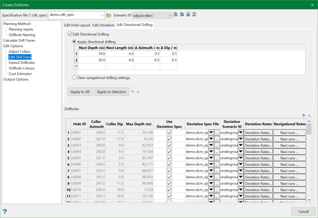Click the save scenario icon
The image size is (318, 218).
188,15
